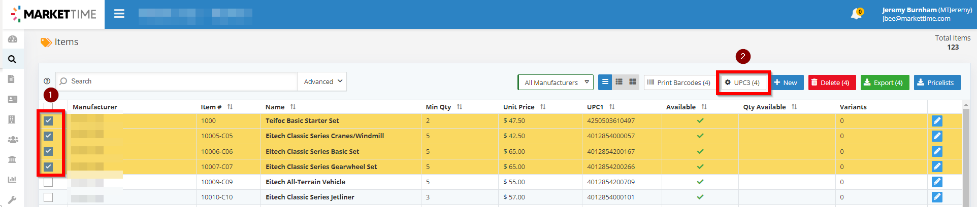Switch to detailed list view icon
The width and height of the screenshot is (977, 207).
point(618,82)
